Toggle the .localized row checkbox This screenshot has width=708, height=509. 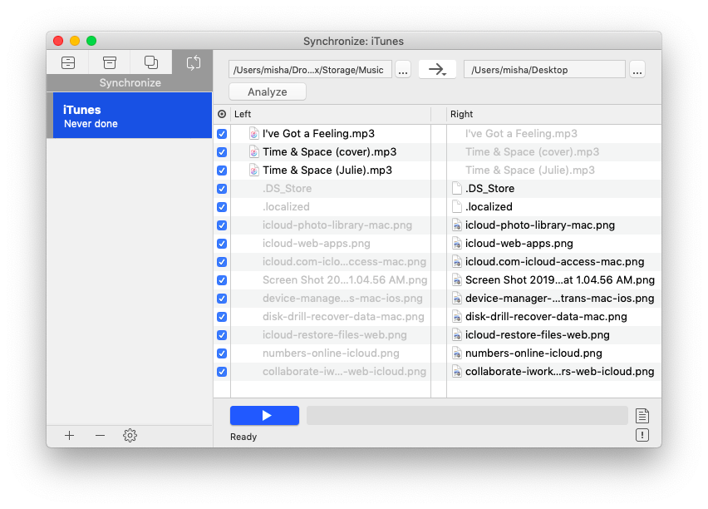pyautogui.click(x=222, y=207)
